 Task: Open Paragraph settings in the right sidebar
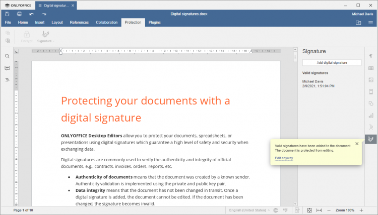[x=371, y=56]
